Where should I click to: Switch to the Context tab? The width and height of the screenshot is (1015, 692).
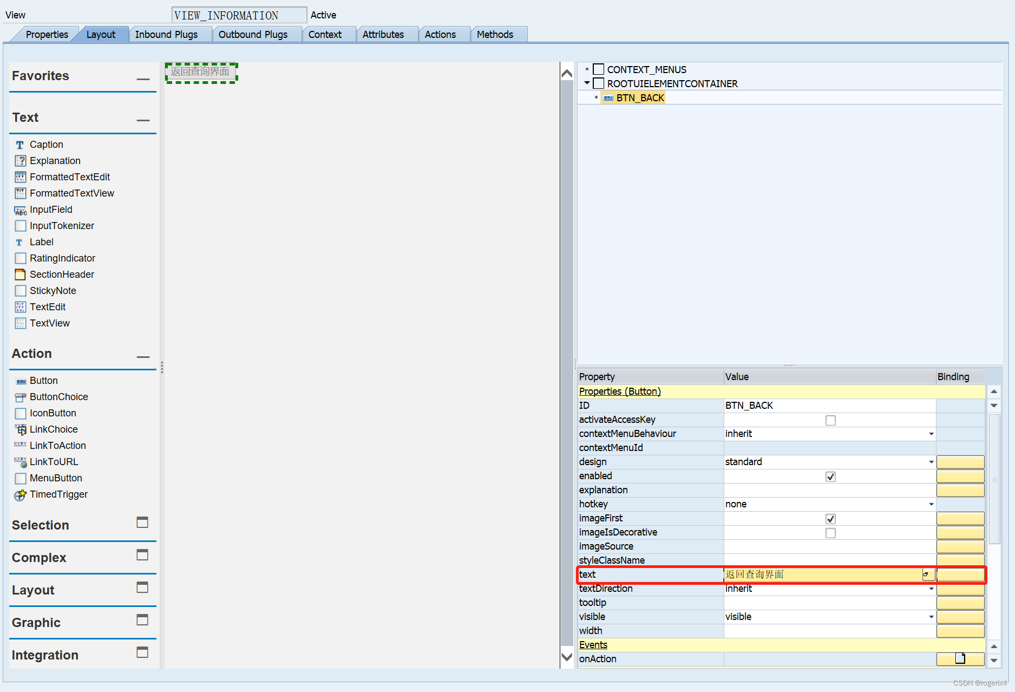[x=325, y=35]
